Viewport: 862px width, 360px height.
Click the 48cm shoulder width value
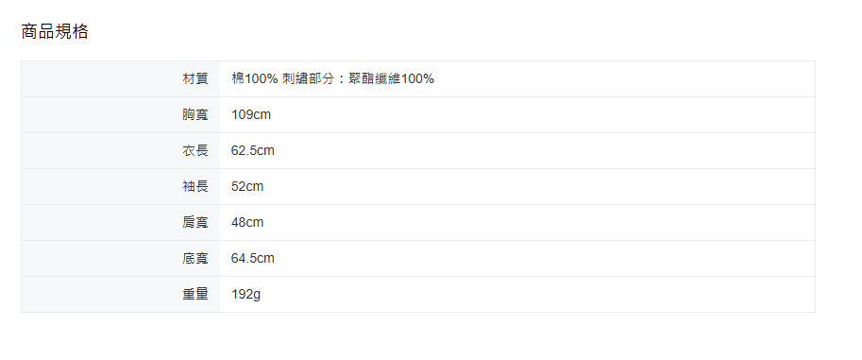(x=247, y=222)
